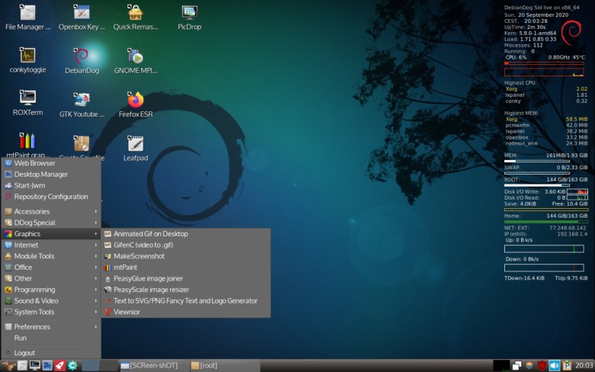Image resolution: width=595 pixels, height=372 pixels.
Task: Click the Leafpad desktop icon
Action: pyautogui.click(x=136, y=144)
